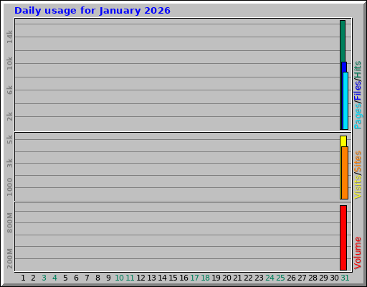Click day '14' on the x-axis
Viewport: 367px width, 287px height.
[x=162, y=278]
